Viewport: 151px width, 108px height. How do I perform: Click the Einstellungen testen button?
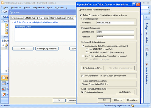[x=93, y=68]
